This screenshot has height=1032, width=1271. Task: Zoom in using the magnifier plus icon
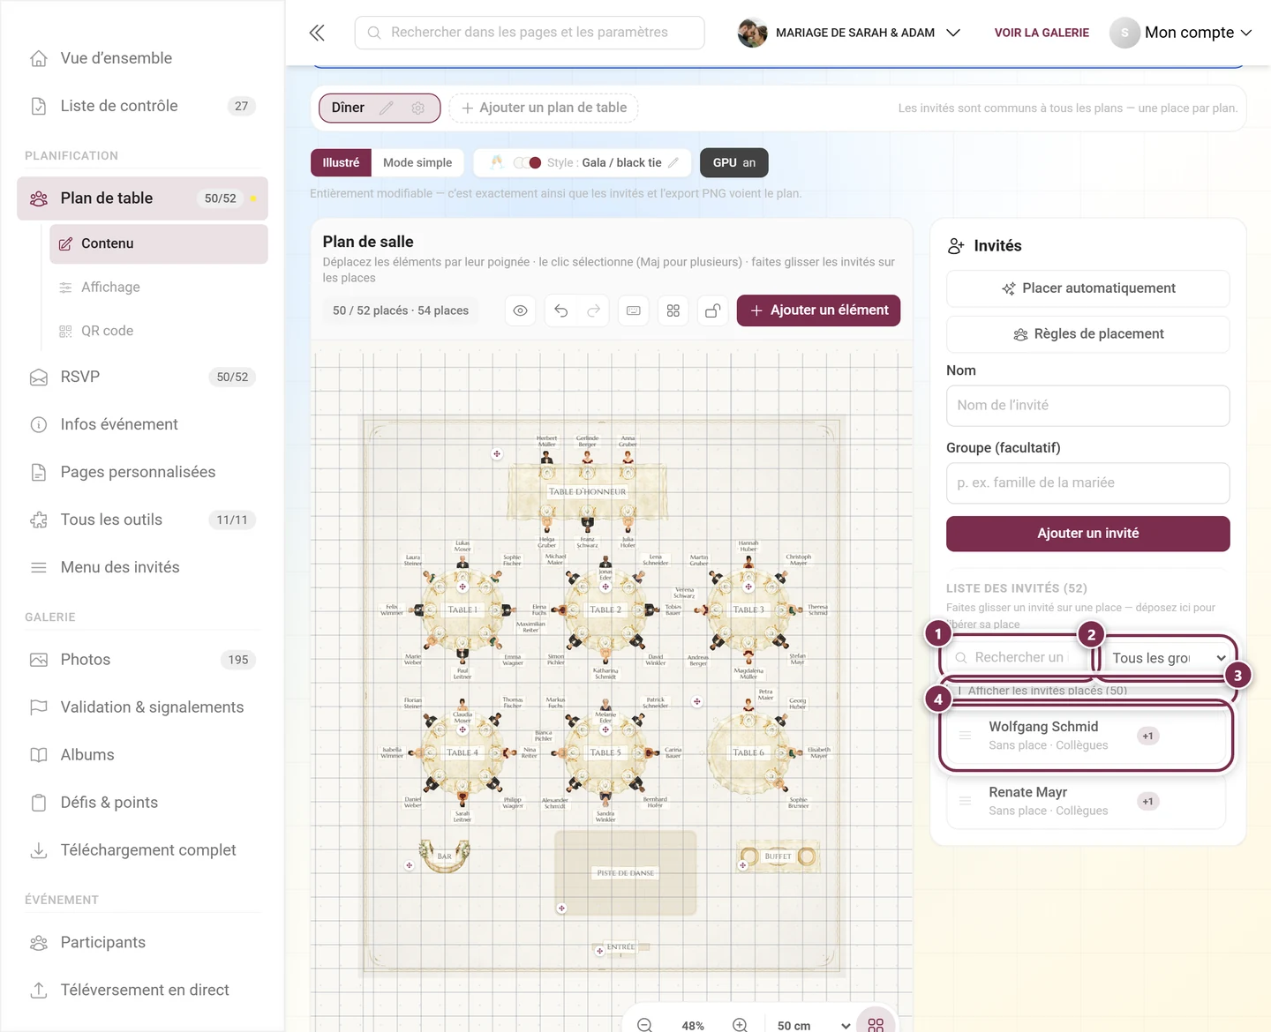pos(740,1025)
